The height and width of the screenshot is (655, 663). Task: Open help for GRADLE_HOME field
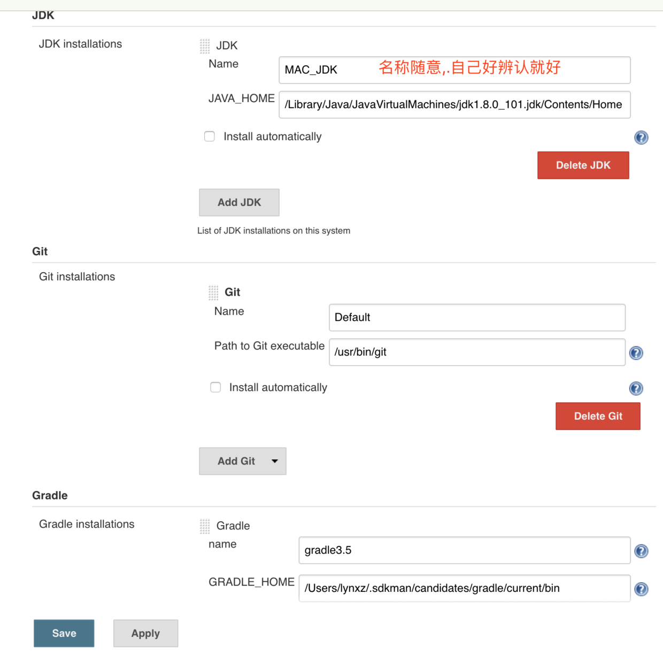[x=641, y=589]
